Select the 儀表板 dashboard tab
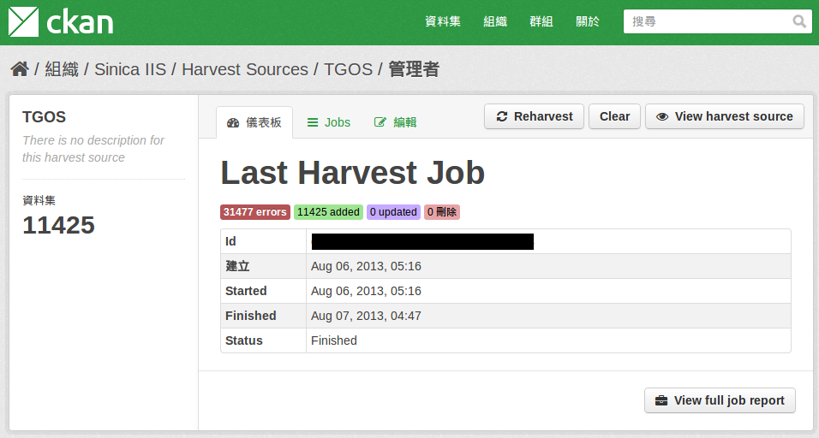Screen dimensions: 819x438 coord(254,122)
